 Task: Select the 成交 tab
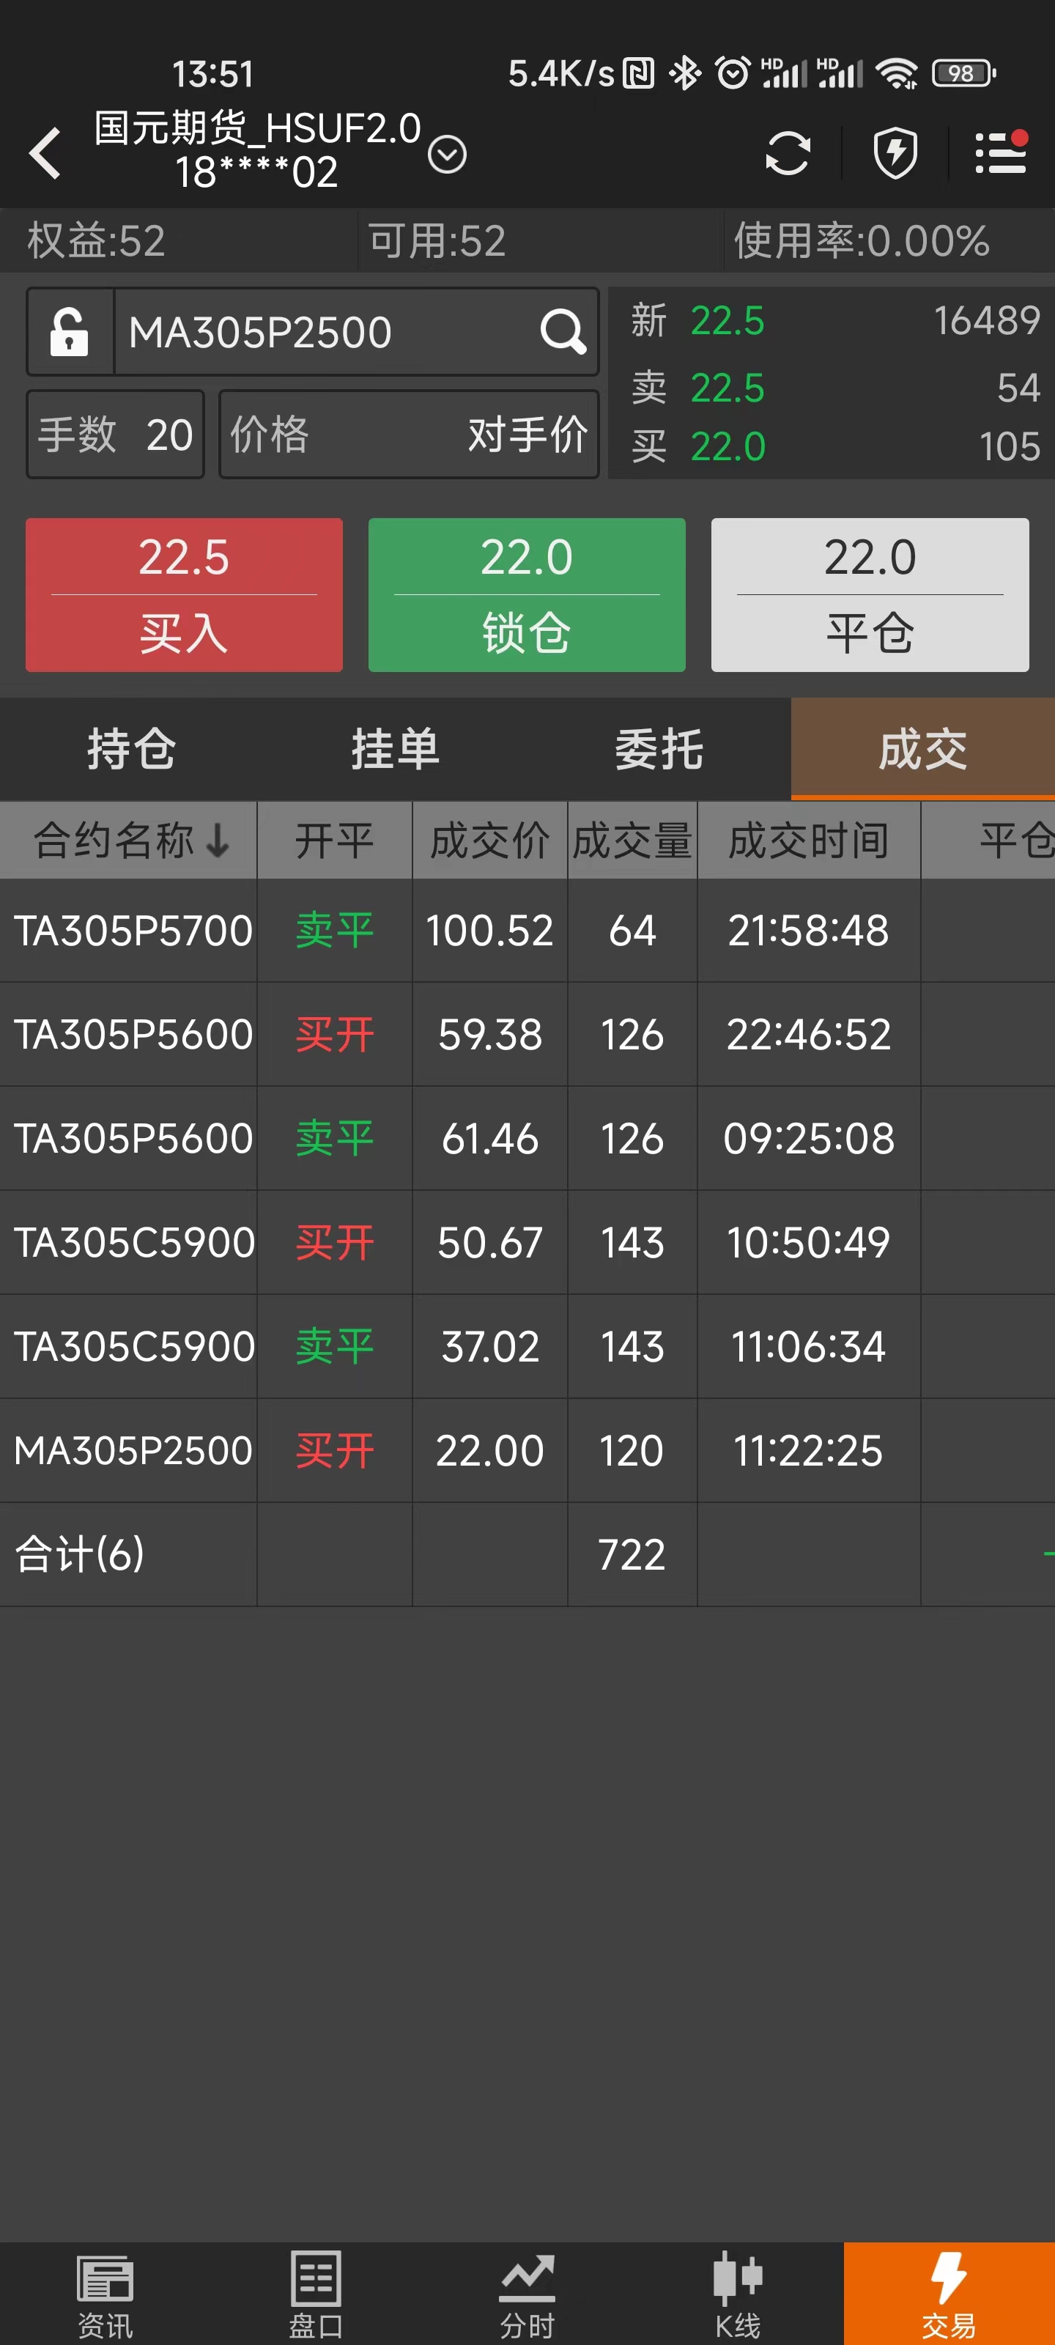coord(923,749)
